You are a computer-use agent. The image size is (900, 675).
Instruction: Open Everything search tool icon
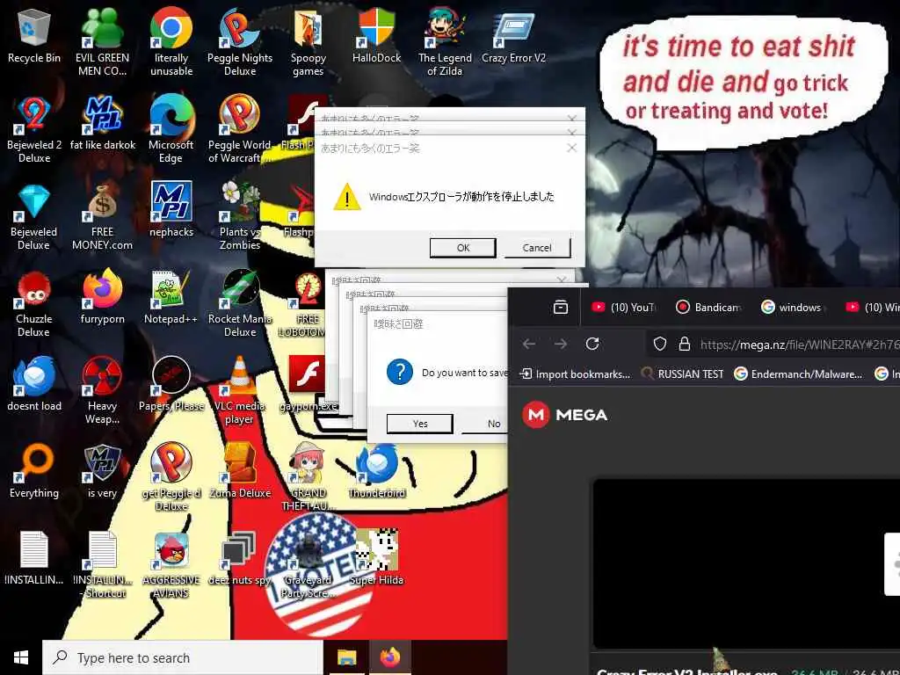coord(34,471)
